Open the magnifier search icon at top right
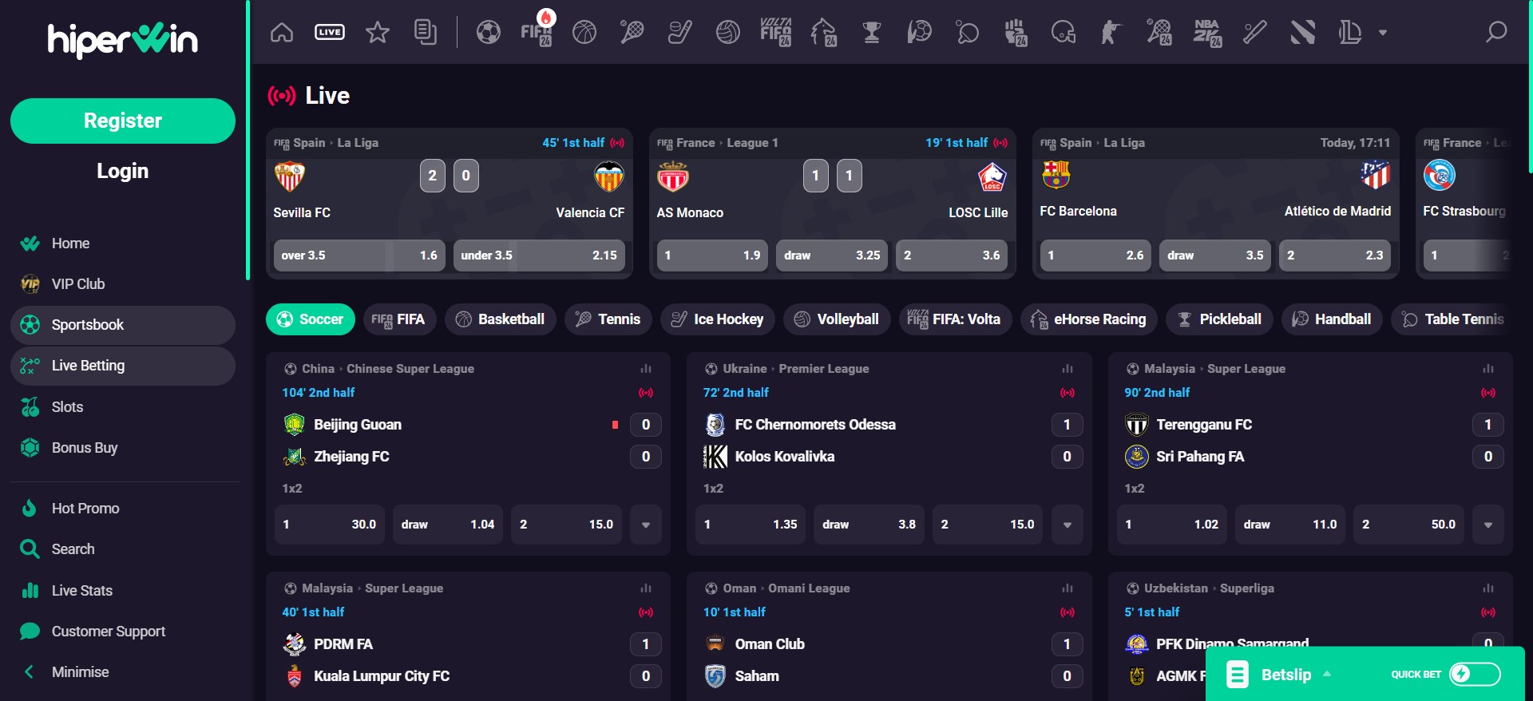Image resolution: width=1533 pixels, height=701 pixels. click(1495, 33)
